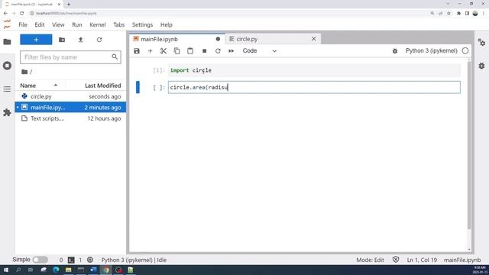489x275 pixels.
Task: Click the notebook vertical scrollbar
Action: pyautogui.click(x=469, y=145)
